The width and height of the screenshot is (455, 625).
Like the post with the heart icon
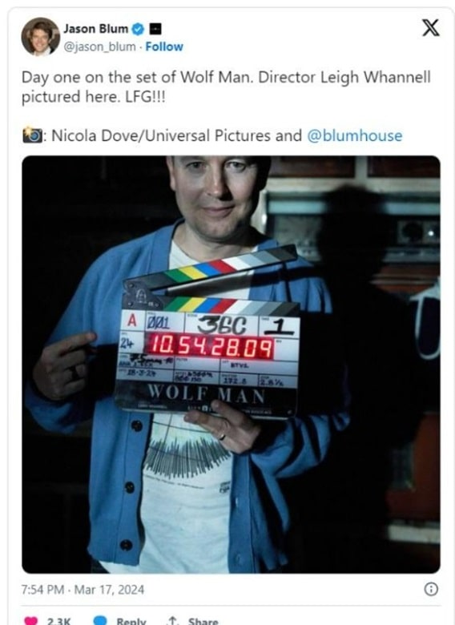pos(30,621)
